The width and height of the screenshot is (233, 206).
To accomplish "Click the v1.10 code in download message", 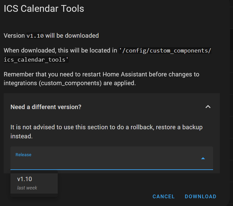I will coord(35,36).
